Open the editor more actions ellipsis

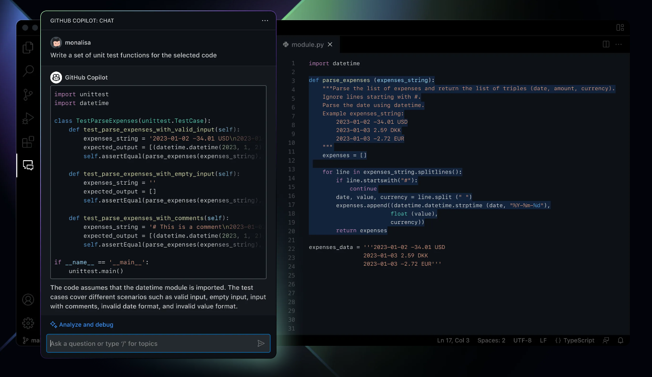(619, 44)
